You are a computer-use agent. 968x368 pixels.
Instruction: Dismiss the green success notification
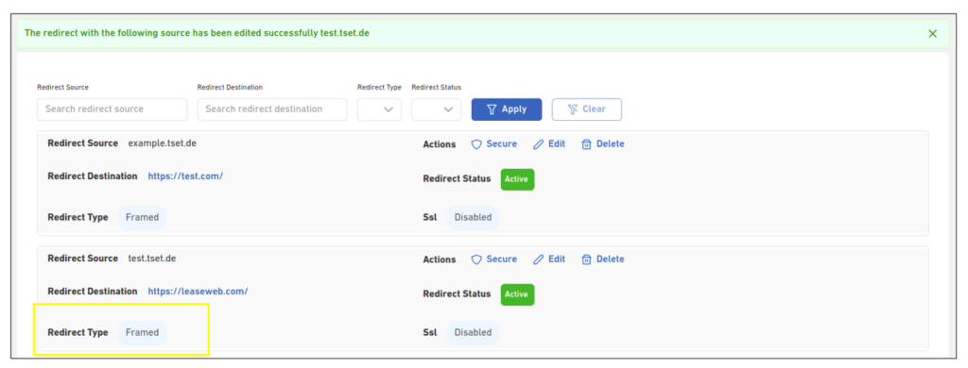[932, 34]
